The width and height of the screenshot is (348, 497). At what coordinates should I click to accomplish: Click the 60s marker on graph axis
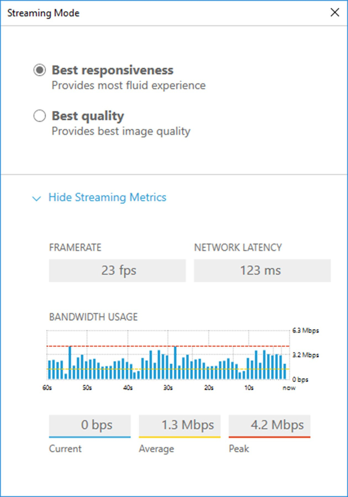click(47, 388)
